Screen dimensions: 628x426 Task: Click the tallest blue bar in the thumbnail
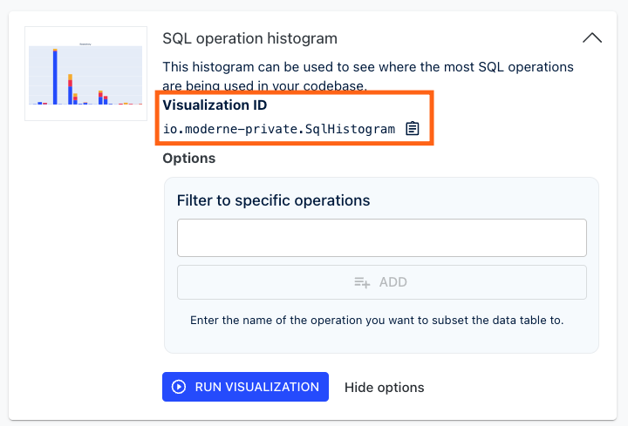tap(55, 77)
